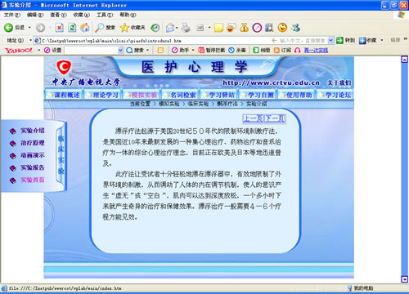This screenshot has height=294, width=409.
Task: Click 下一页 next page button
Action: click(x=275, y=118)
